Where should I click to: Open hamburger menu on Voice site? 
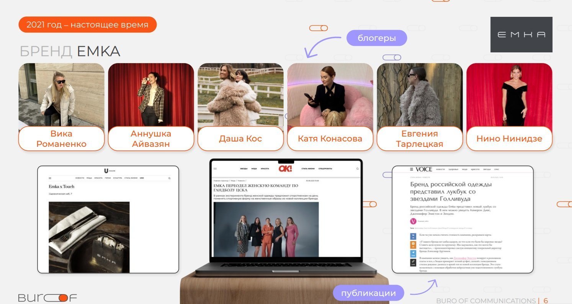pyautogui.click(x=412, y=169)
